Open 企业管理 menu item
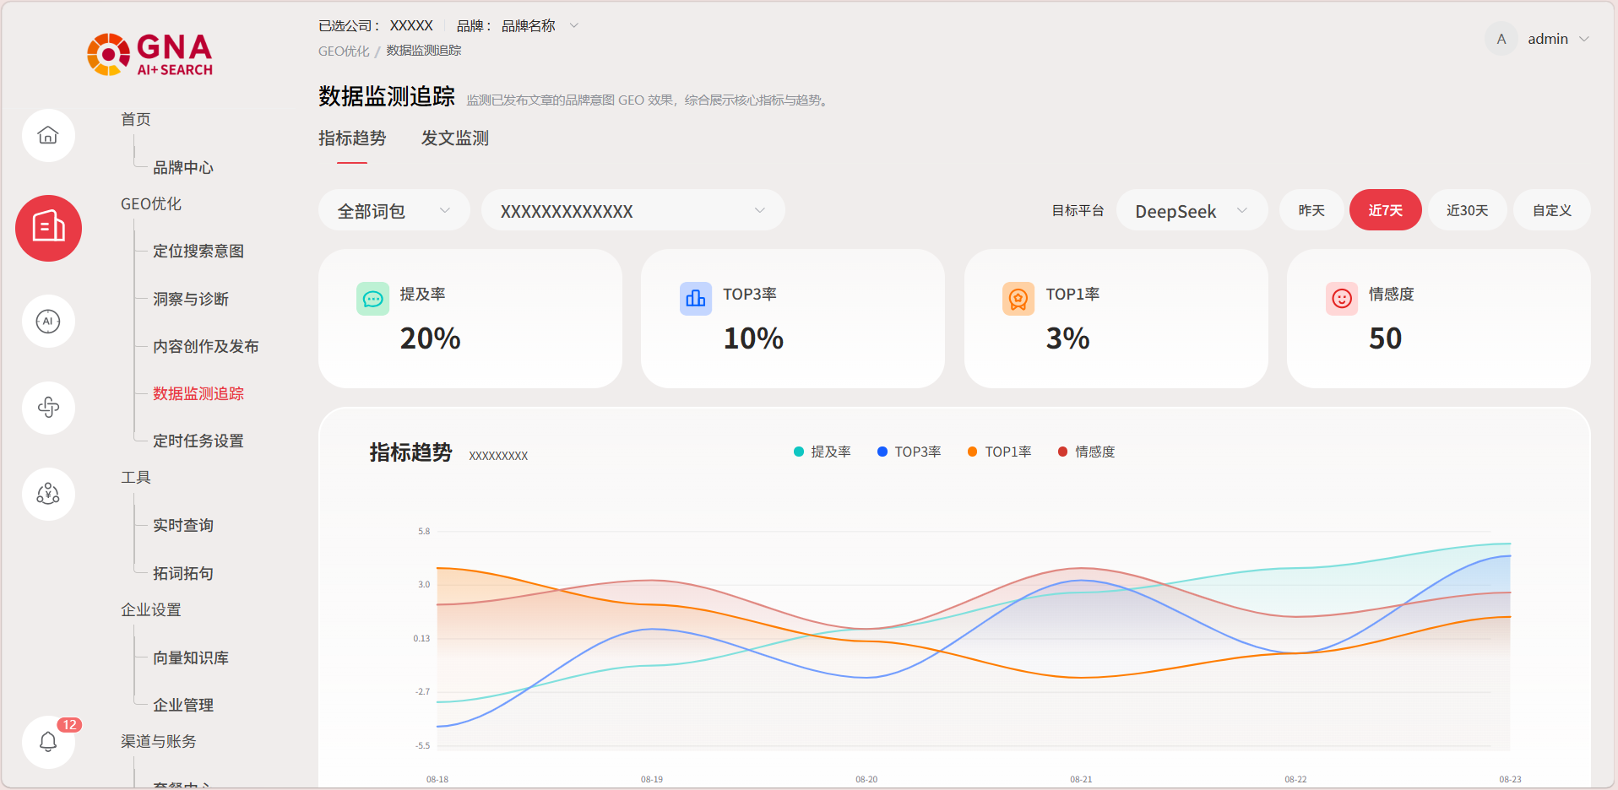 (183, 705)
